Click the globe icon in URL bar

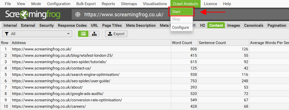(78, 15)
